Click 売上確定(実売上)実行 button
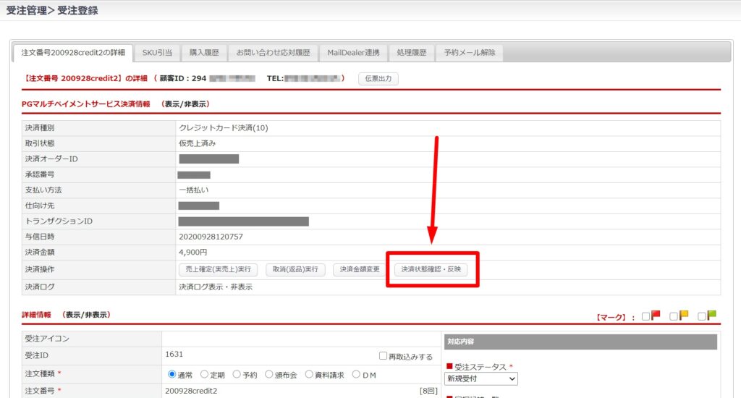 [x=219, y=269]
